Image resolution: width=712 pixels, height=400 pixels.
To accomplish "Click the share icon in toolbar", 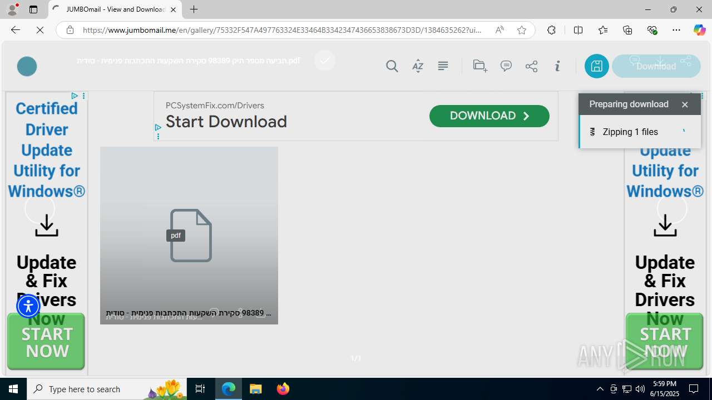I will (x=531, y=66).
